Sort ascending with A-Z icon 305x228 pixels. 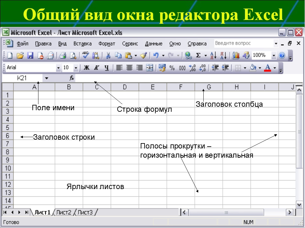click(x=213, y=56)
